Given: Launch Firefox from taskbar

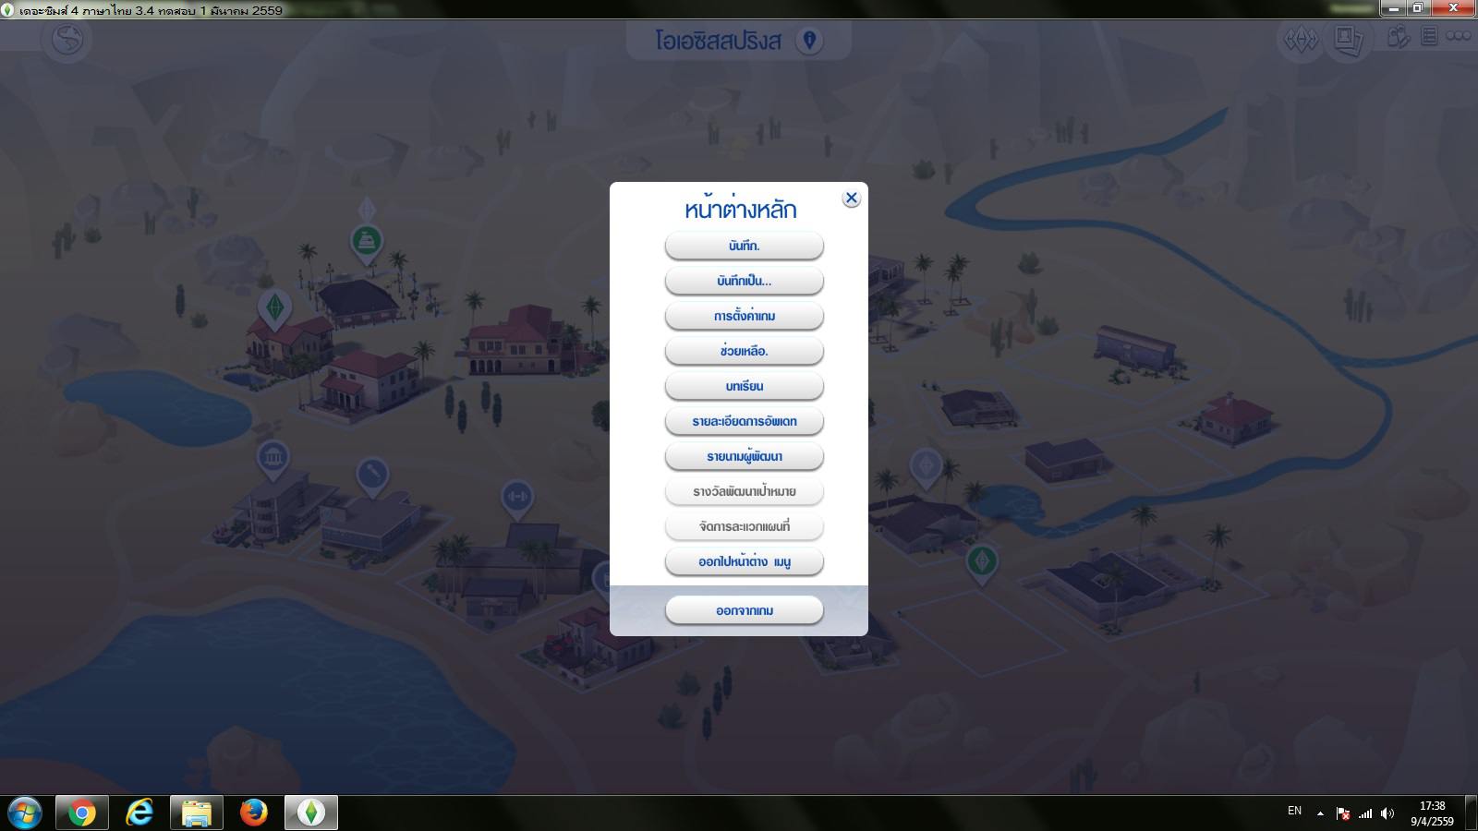Looking at the screenshot, I should coord(253,813).
